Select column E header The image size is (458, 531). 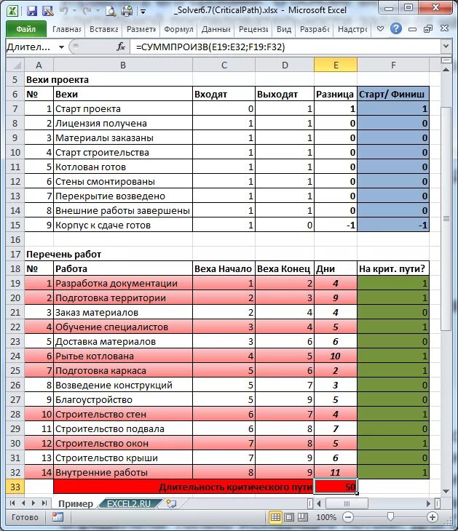click(x=336, y=65)
